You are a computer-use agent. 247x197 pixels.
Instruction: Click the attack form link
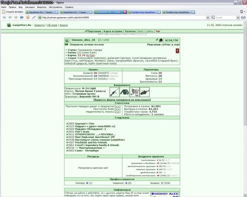click(122, 100)
